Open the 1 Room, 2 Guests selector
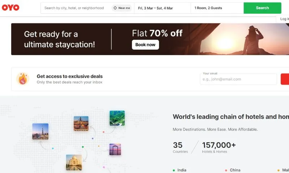289x173 pixels. pos(217,8)
